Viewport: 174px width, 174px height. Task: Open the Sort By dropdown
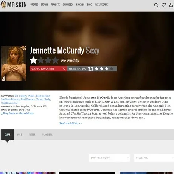[109, 158]
